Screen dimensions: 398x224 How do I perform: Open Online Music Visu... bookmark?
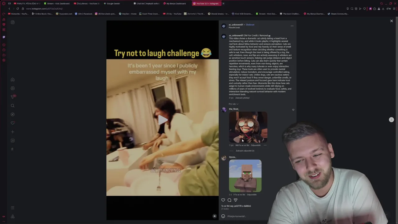pyautogui.click(x=42, y=14)
